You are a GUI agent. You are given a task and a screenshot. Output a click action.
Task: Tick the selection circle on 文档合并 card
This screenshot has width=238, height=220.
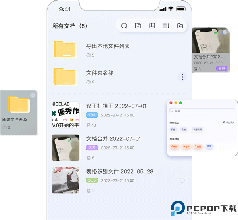pyautogui.click(x=225, y=32)
